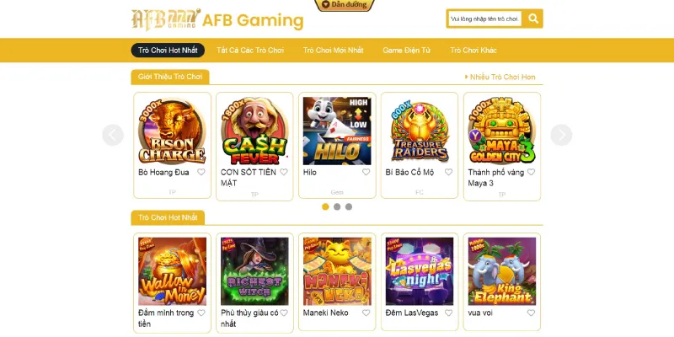Open the Treasure Raiders game icon
The width and height of the screenshot is (674, 337).
coord(420,131)
